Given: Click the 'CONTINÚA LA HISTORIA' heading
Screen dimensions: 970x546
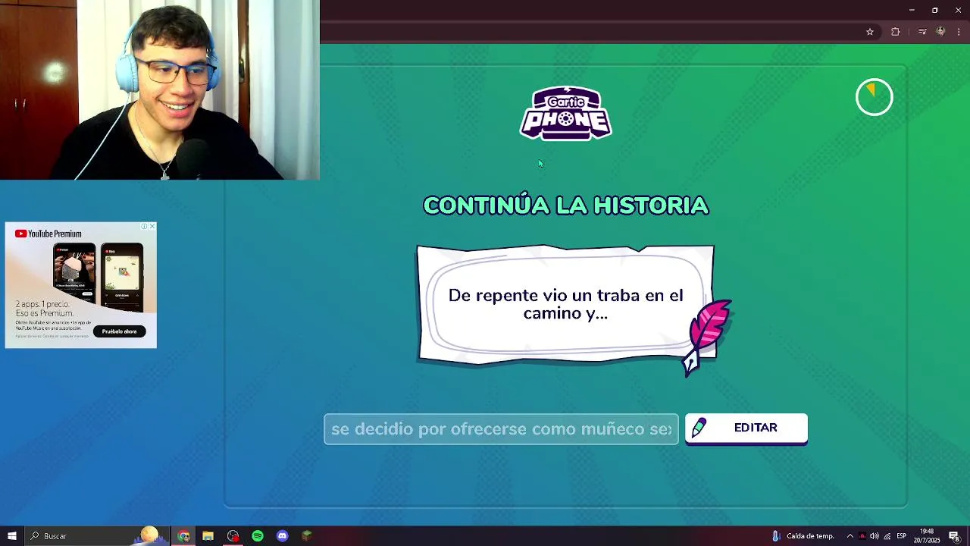Looking at the screenshot, I should [x=565, y=206].
